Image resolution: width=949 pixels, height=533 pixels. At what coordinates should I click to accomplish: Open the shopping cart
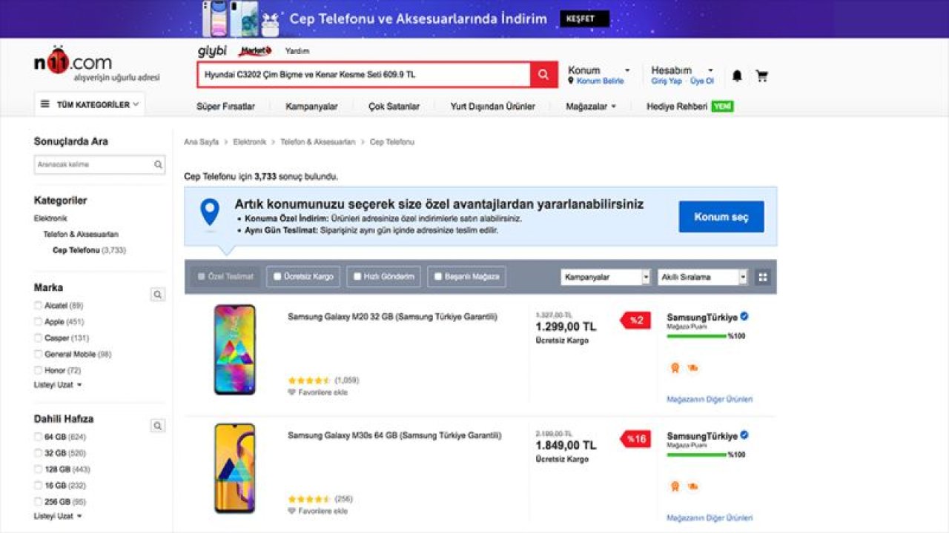click(762, 75)
